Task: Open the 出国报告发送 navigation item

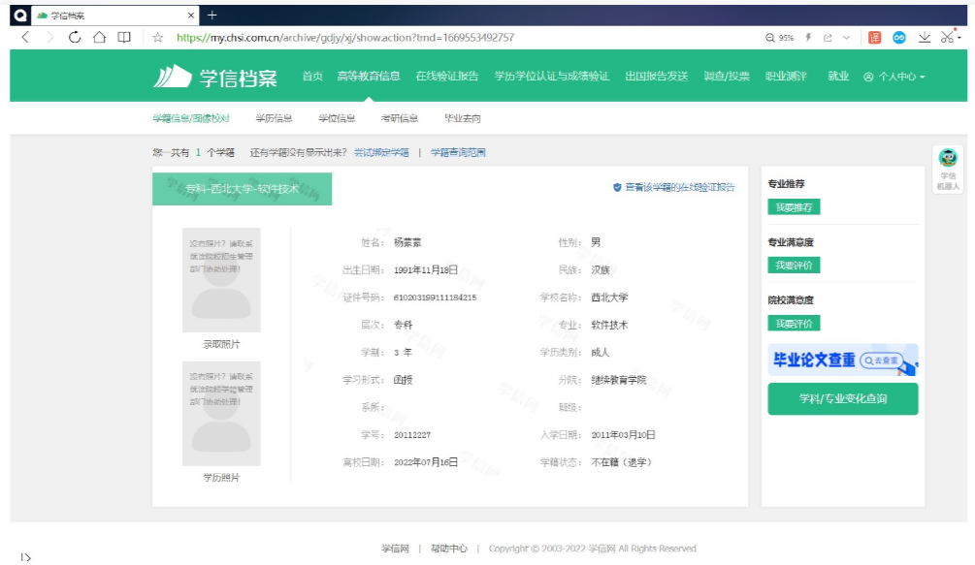Action: pyautogui.click(x=657, y=77)
